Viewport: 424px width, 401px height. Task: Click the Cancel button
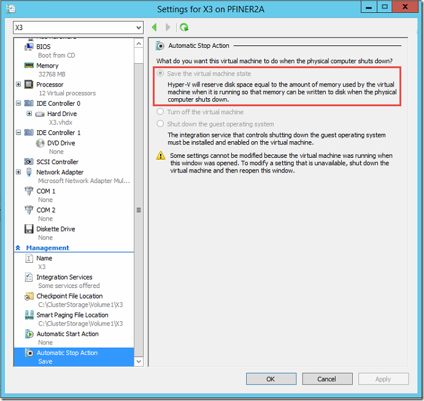(327, 379)
